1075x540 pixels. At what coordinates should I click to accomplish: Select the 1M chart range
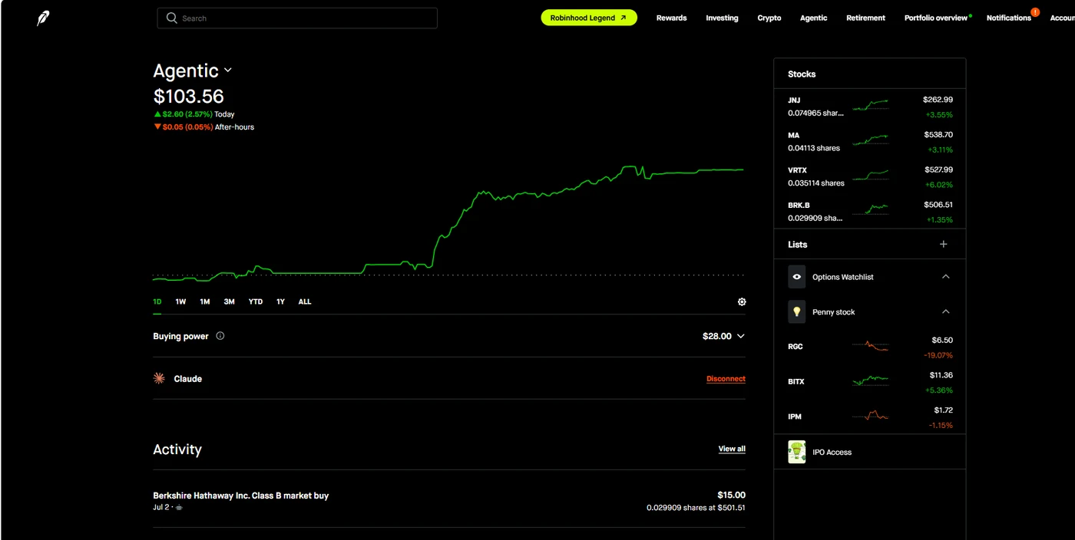coord(205,301)
